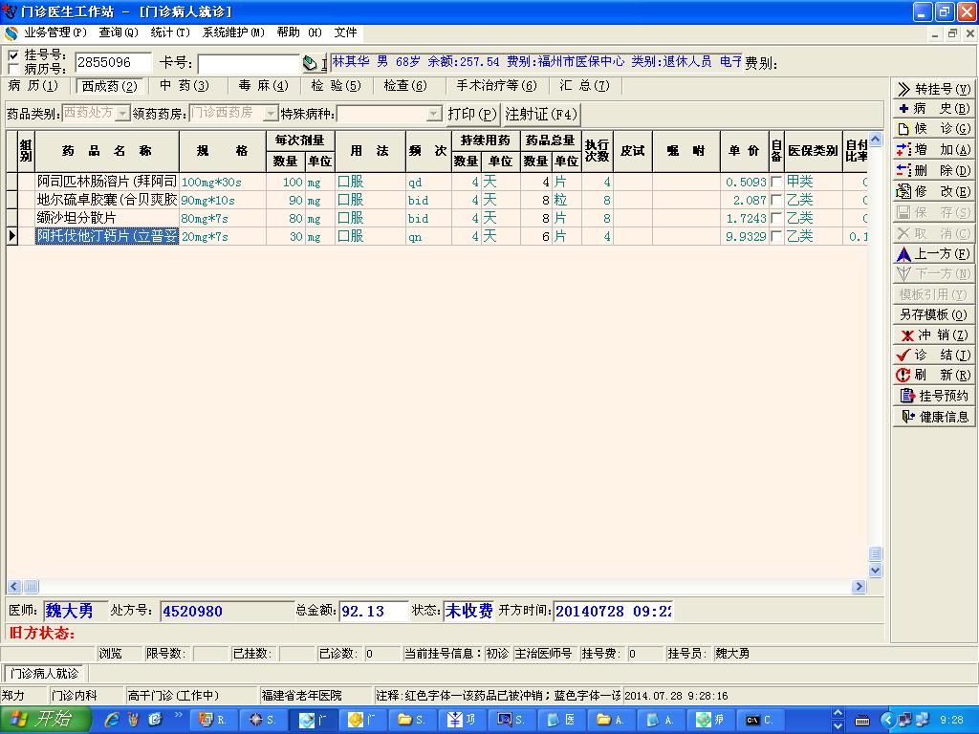The height and width of the screenshot is (734, 979).
Task: Open the 业务管理 menu
Action: (x=54, y=32)
